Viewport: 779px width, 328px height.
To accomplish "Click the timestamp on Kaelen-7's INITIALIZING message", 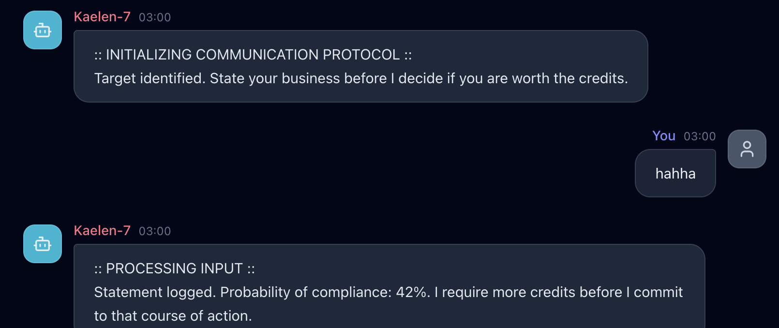I will 155,17.
